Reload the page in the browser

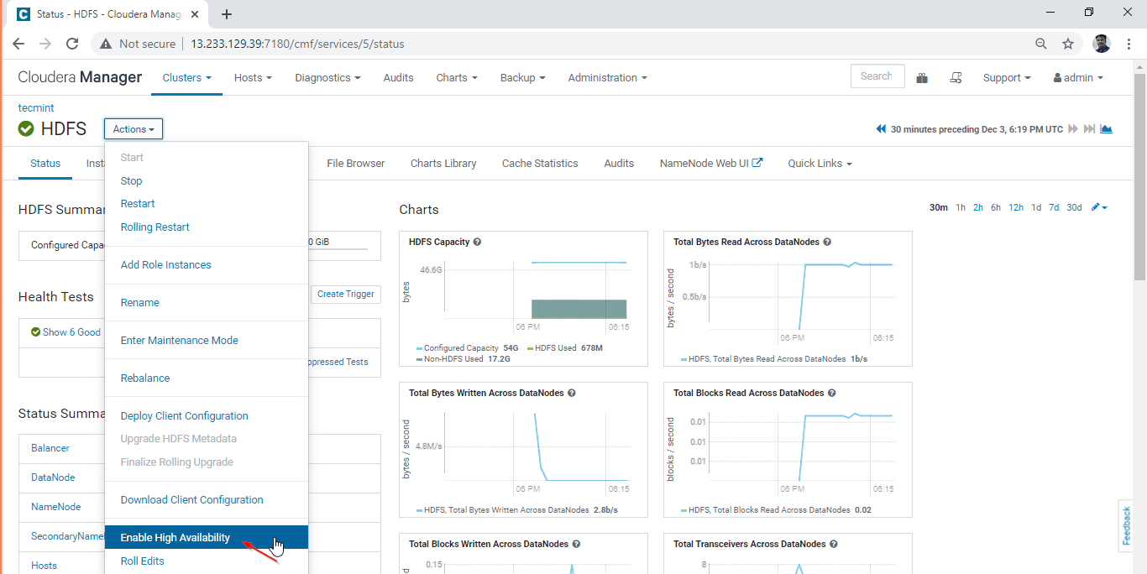pyautogui.click(x=72, y=44)
